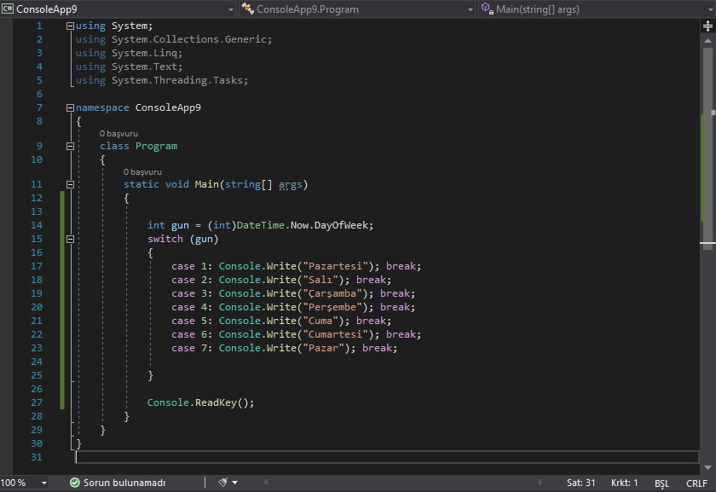Click the vertical scrollbar's down arrow
The height and width of the screenshot is (492, 716).
(707, 467)
